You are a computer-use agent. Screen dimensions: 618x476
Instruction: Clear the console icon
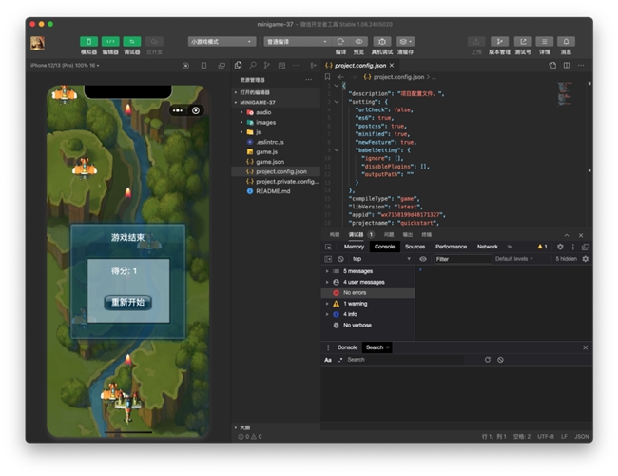(341, 259)
